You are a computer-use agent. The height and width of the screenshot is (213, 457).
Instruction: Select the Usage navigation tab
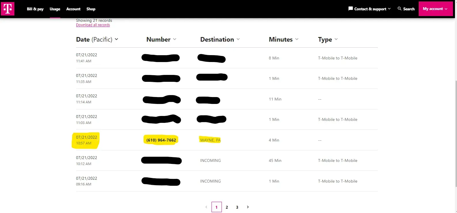click(55, 9)
